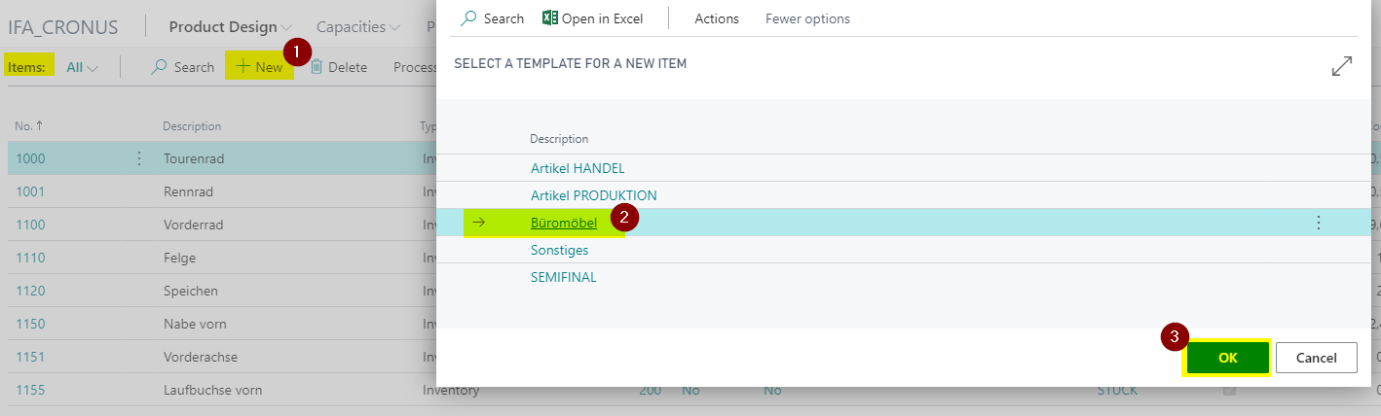Open three-dot menu for item 1000
Screen dimensions: 1381x416
point(138,158)
